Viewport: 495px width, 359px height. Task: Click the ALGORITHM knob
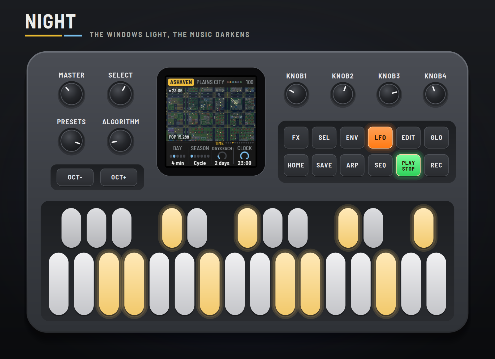coord(120,141)
